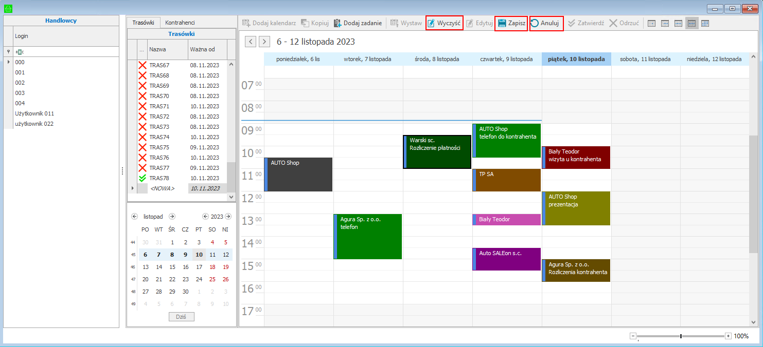The height and width of the screenshot is (347, 763).
Task: Click the zoom slider plus button
Action: coord(728,336)
